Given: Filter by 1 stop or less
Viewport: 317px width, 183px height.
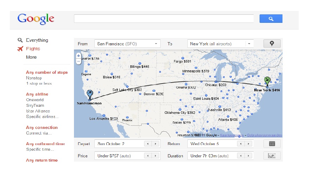Looking at the screenshot, I should 39,84.
